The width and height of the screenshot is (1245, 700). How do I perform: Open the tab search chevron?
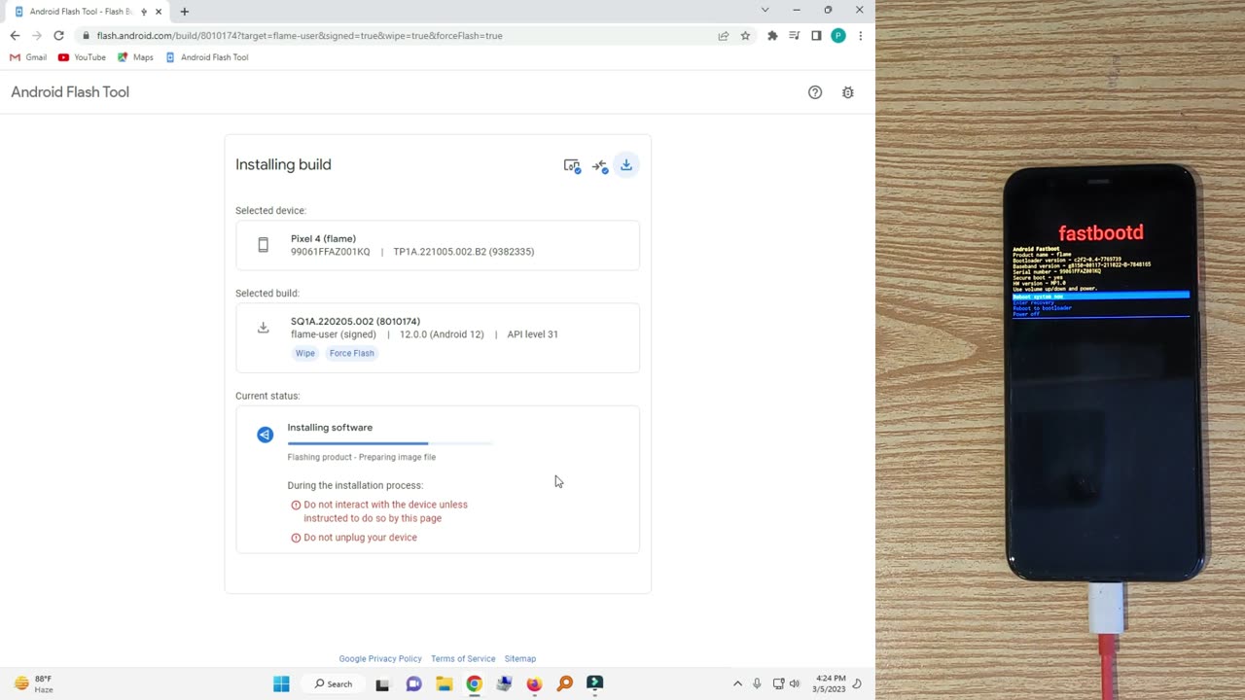(x=765, y=10)
